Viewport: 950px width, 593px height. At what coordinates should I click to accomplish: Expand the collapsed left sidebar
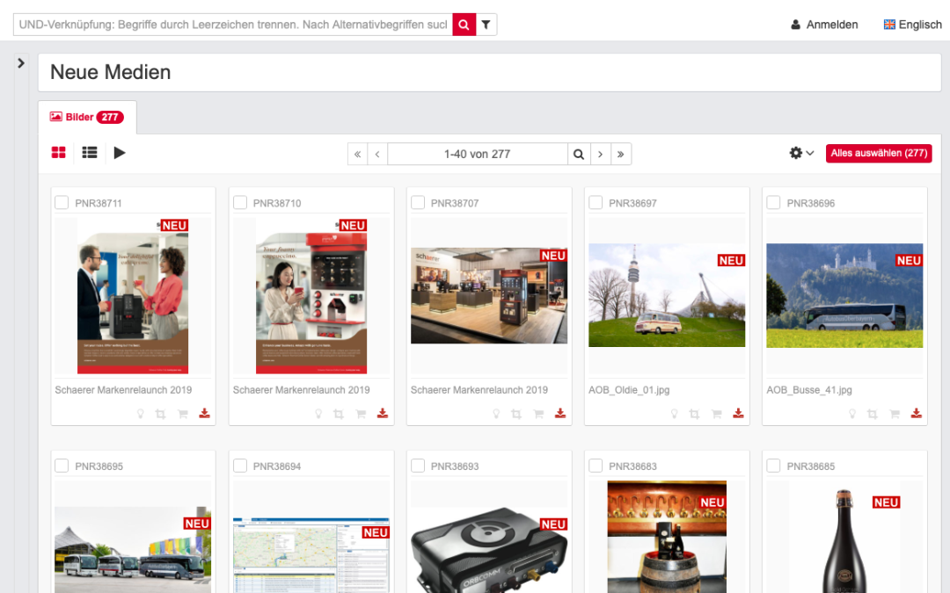[19, 62]
